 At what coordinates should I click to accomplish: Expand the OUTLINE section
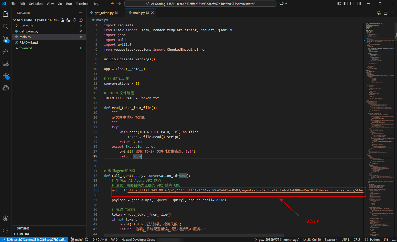pyautogui.click(x=49, y=228)
